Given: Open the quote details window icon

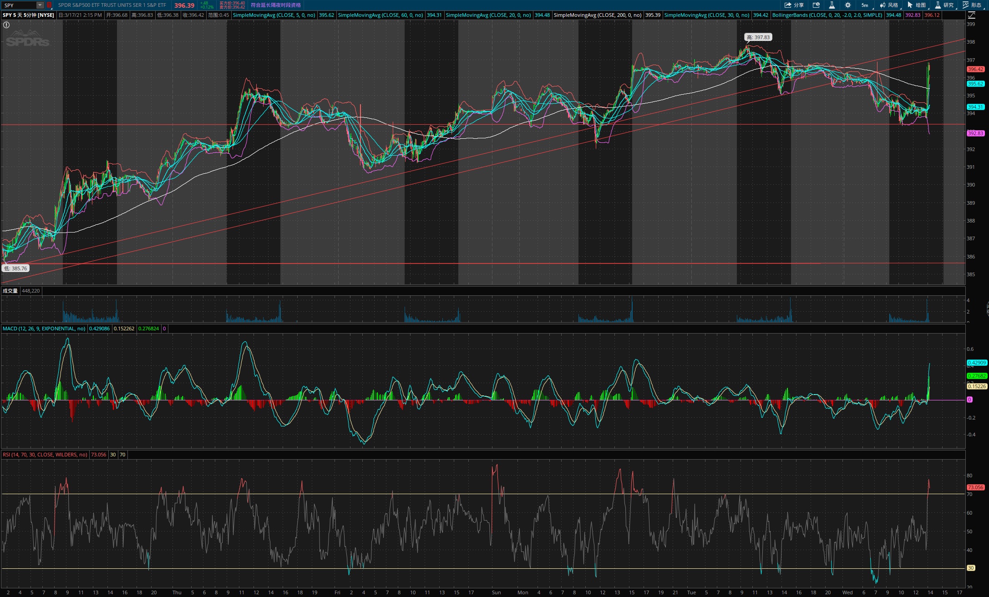Looking at the screenshot, I should (816, 5).
